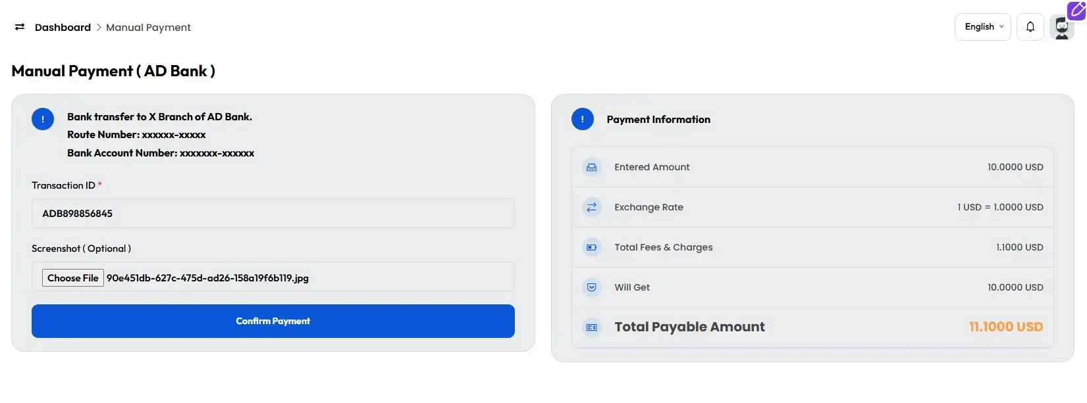
Task: Click the Bank transfer to X Branch text
Action: click(159, 116)
